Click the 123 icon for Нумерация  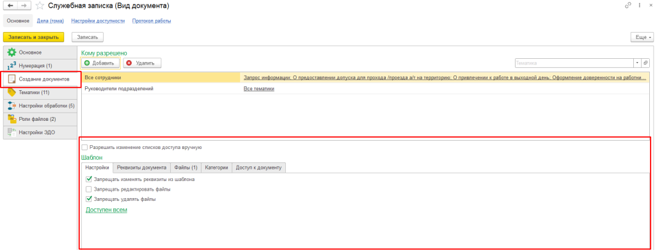coord(12,66)
